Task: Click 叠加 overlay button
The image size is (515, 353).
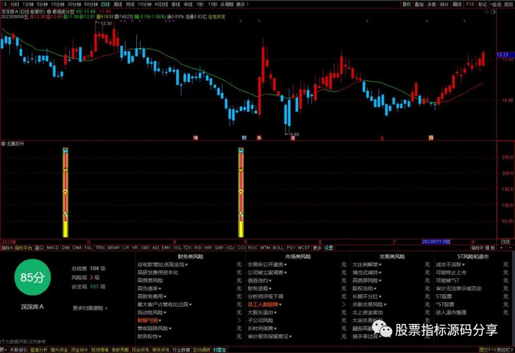Action: (419, 4)
